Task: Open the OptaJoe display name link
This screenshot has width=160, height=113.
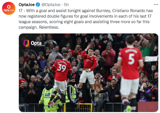Action: (x=27, y=5)
